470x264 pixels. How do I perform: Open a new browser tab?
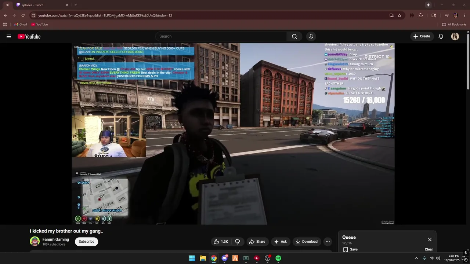pyautogui.click(x=76, y=5)
